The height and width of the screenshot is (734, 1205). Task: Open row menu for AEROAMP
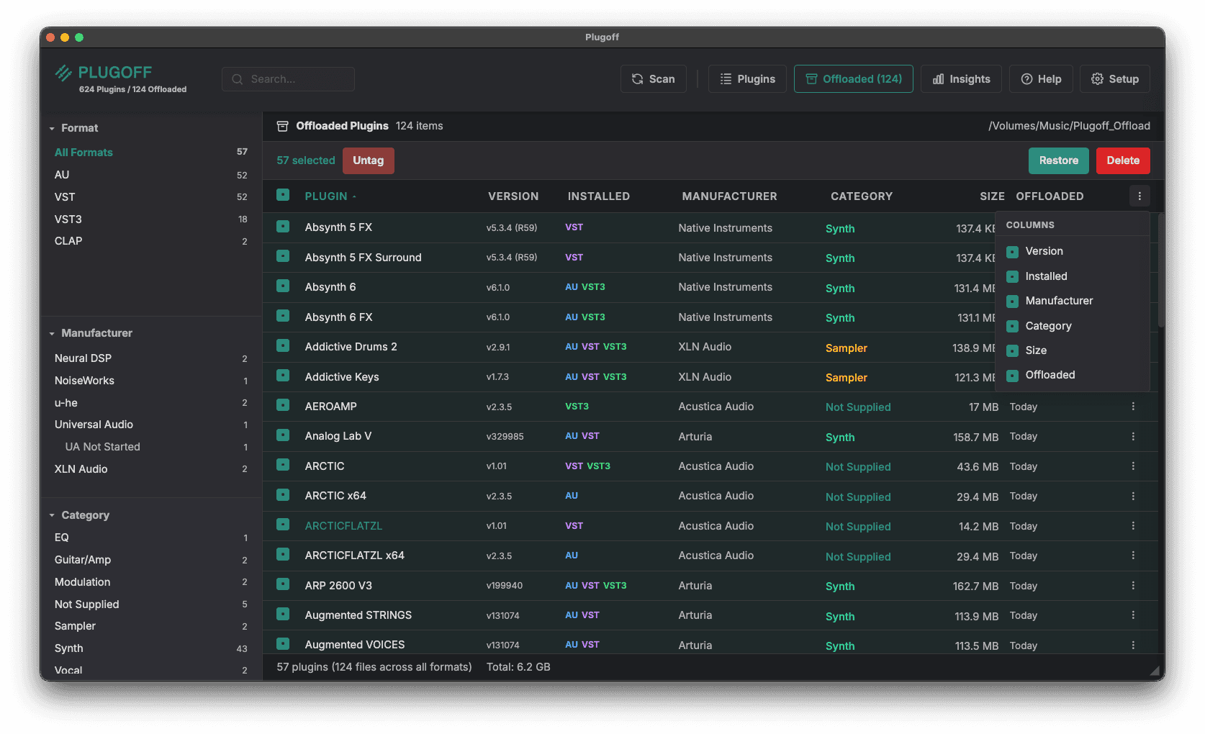(x=1133, y=407)
